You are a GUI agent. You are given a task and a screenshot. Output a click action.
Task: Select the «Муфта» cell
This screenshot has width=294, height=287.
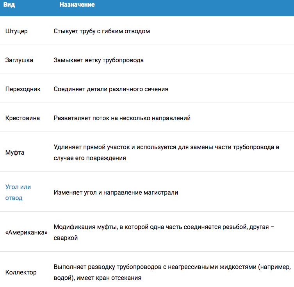(x=15, y=152)
